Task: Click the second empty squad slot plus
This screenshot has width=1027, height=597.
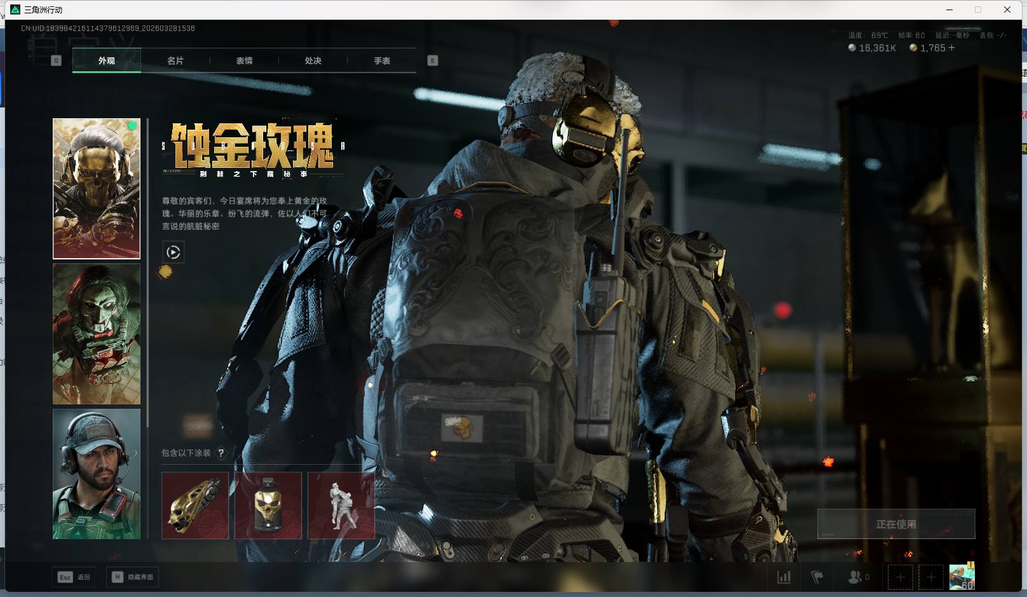Action: (931, 577)
